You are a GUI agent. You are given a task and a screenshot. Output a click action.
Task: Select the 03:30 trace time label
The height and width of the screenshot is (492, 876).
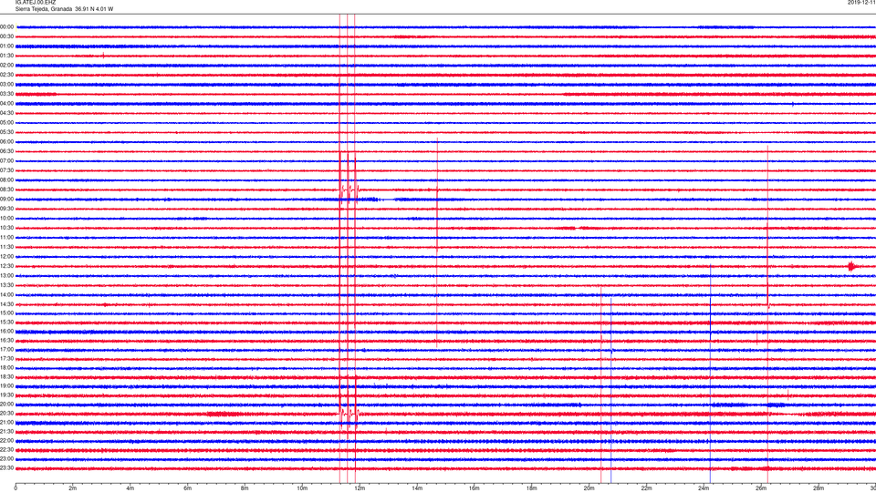pos(6,94)
